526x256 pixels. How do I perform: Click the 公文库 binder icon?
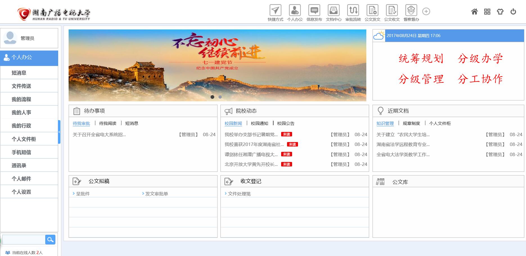(380, 182)
